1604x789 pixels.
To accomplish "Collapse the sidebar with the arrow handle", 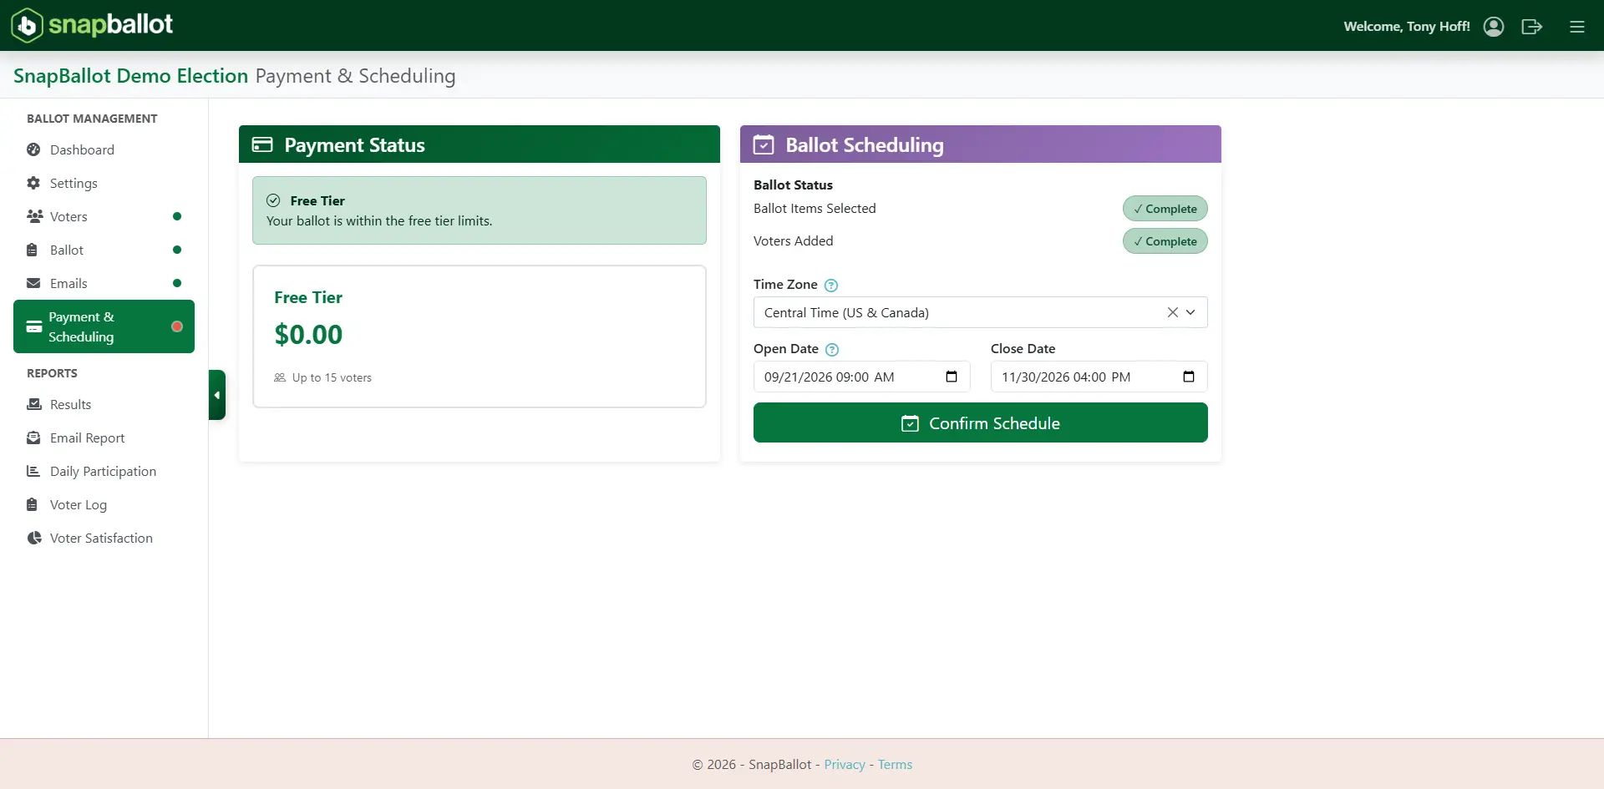I will click(x=217, y=395).
